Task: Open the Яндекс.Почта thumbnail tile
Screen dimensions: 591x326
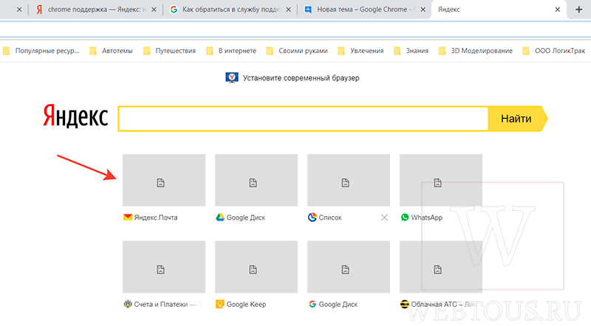Action: click(164, 180)
